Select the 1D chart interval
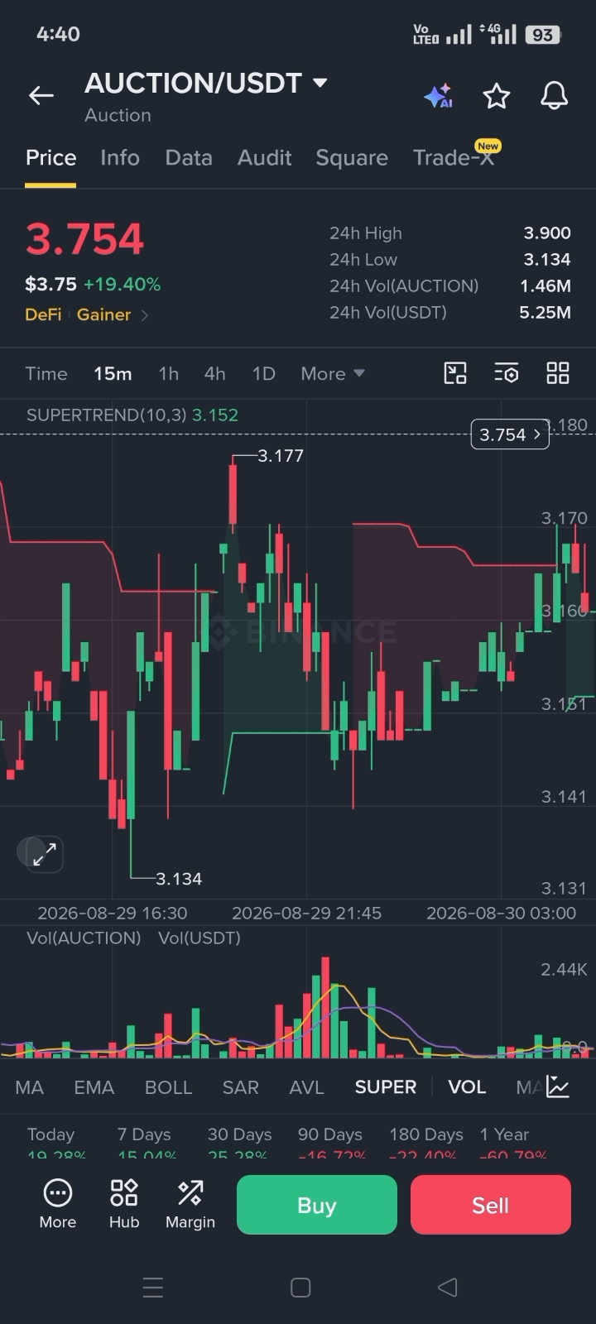Screen dimensions: 596x1324 click(263, 373)
